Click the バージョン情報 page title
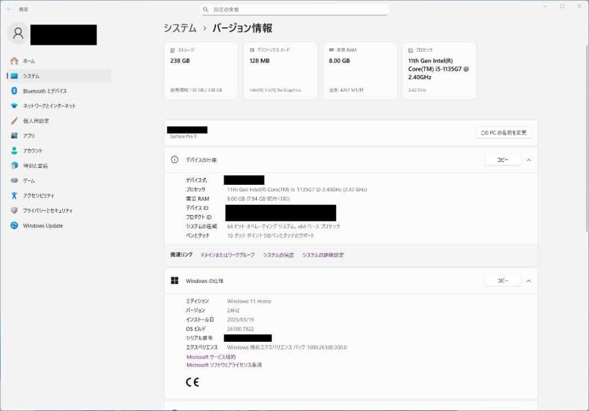Image resolution: width=589 pixels, height=411 pixels. 242,28
